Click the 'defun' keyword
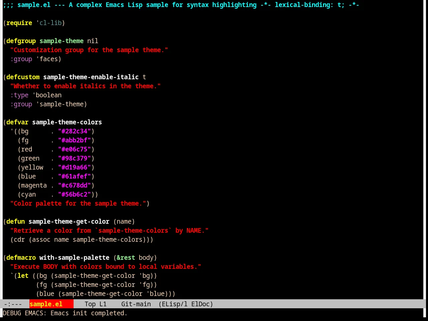Screen dimensions: 428x321 [15, 221]
